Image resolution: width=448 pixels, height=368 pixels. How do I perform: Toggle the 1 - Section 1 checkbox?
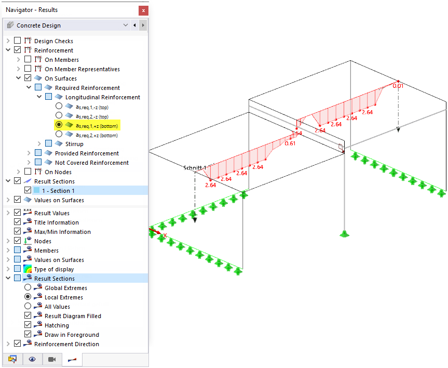click(28, 190)
